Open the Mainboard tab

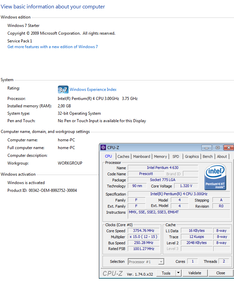click(142, 156)
